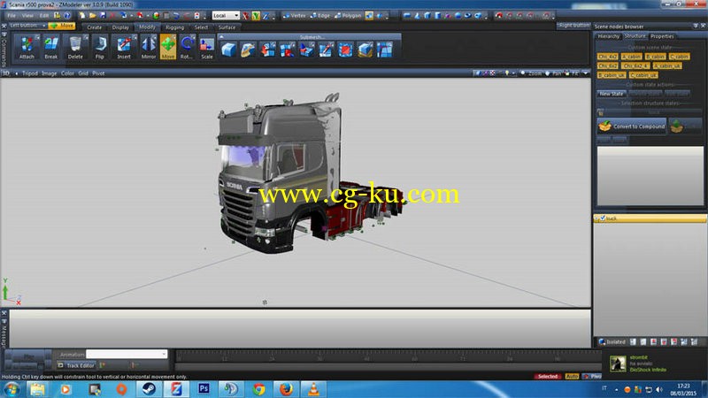Click blue sphere primitive icon in toolbar
The image size is (708, 398).
(x=458, y=15)
